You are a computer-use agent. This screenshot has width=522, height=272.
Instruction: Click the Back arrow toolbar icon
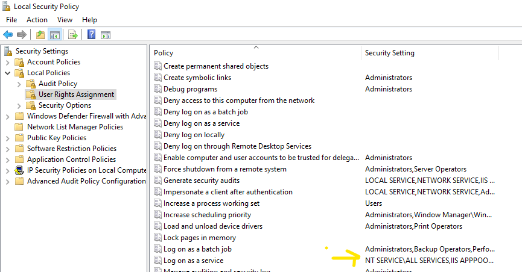point(8,34)
